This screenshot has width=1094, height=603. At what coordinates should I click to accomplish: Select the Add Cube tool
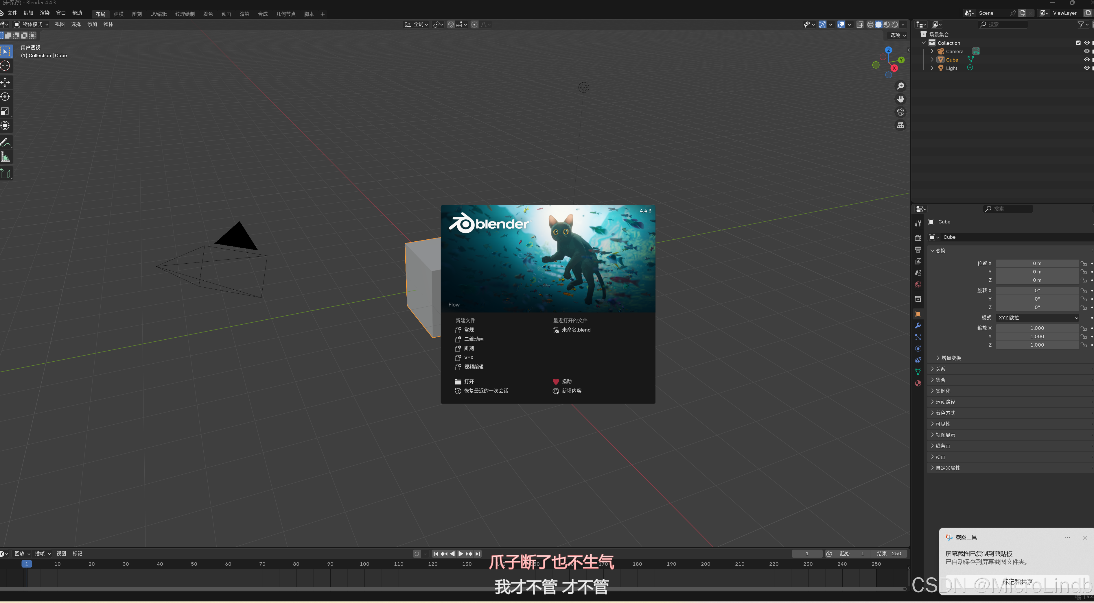click(5, 173)
